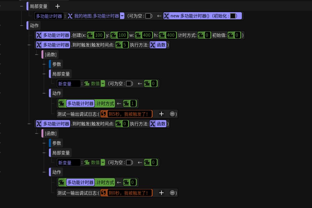Select first [函数] label
Viewport: 312px width, 208px height.
(x=51, y=55)
